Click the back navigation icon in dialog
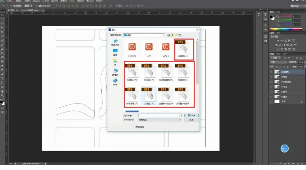The image size is (306, 170). pos(169,35)
